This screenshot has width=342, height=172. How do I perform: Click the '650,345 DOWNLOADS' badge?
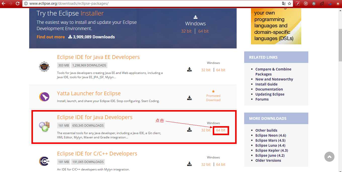88,125
